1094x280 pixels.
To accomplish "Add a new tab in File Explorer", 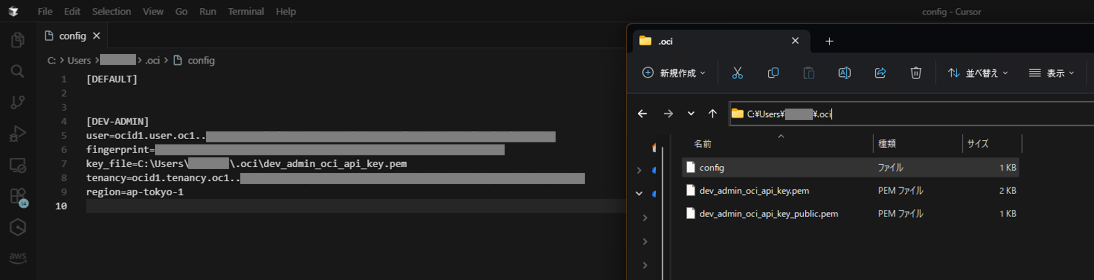I will (829, 41).
